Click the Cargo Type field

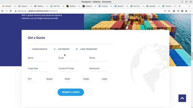[37, 69]
